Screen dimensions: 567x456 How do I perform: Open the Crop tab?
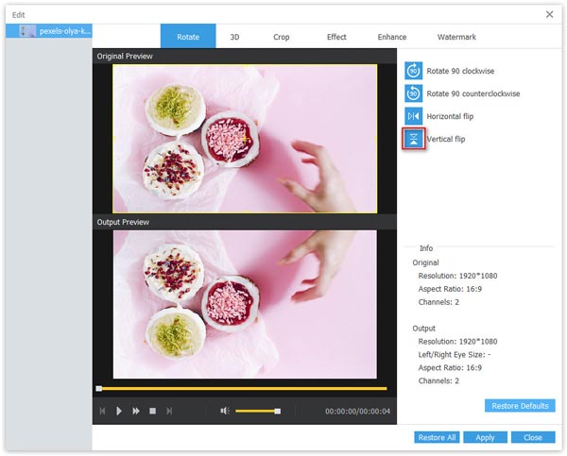(x=282, y=37)
